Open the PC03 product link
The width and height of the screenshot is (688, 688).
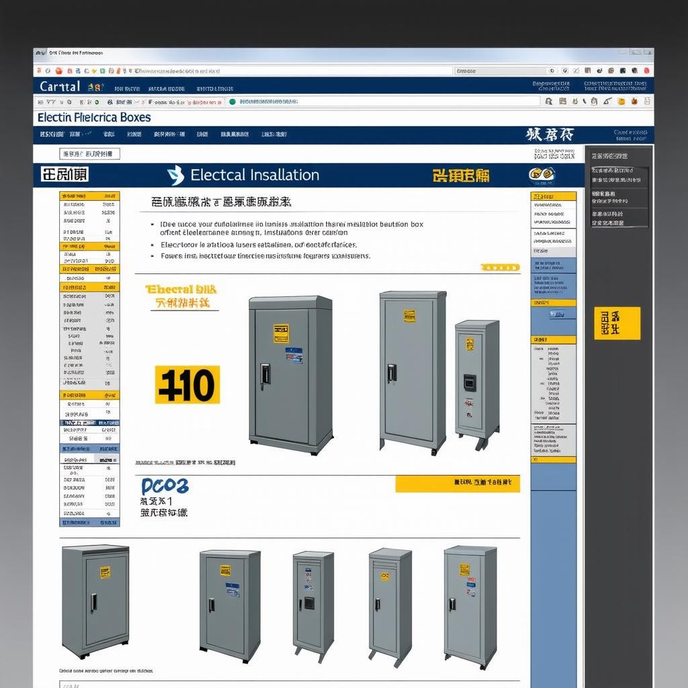[x=165, y=486]
